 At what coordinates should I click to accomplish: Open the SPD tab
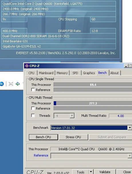[75, 73]
